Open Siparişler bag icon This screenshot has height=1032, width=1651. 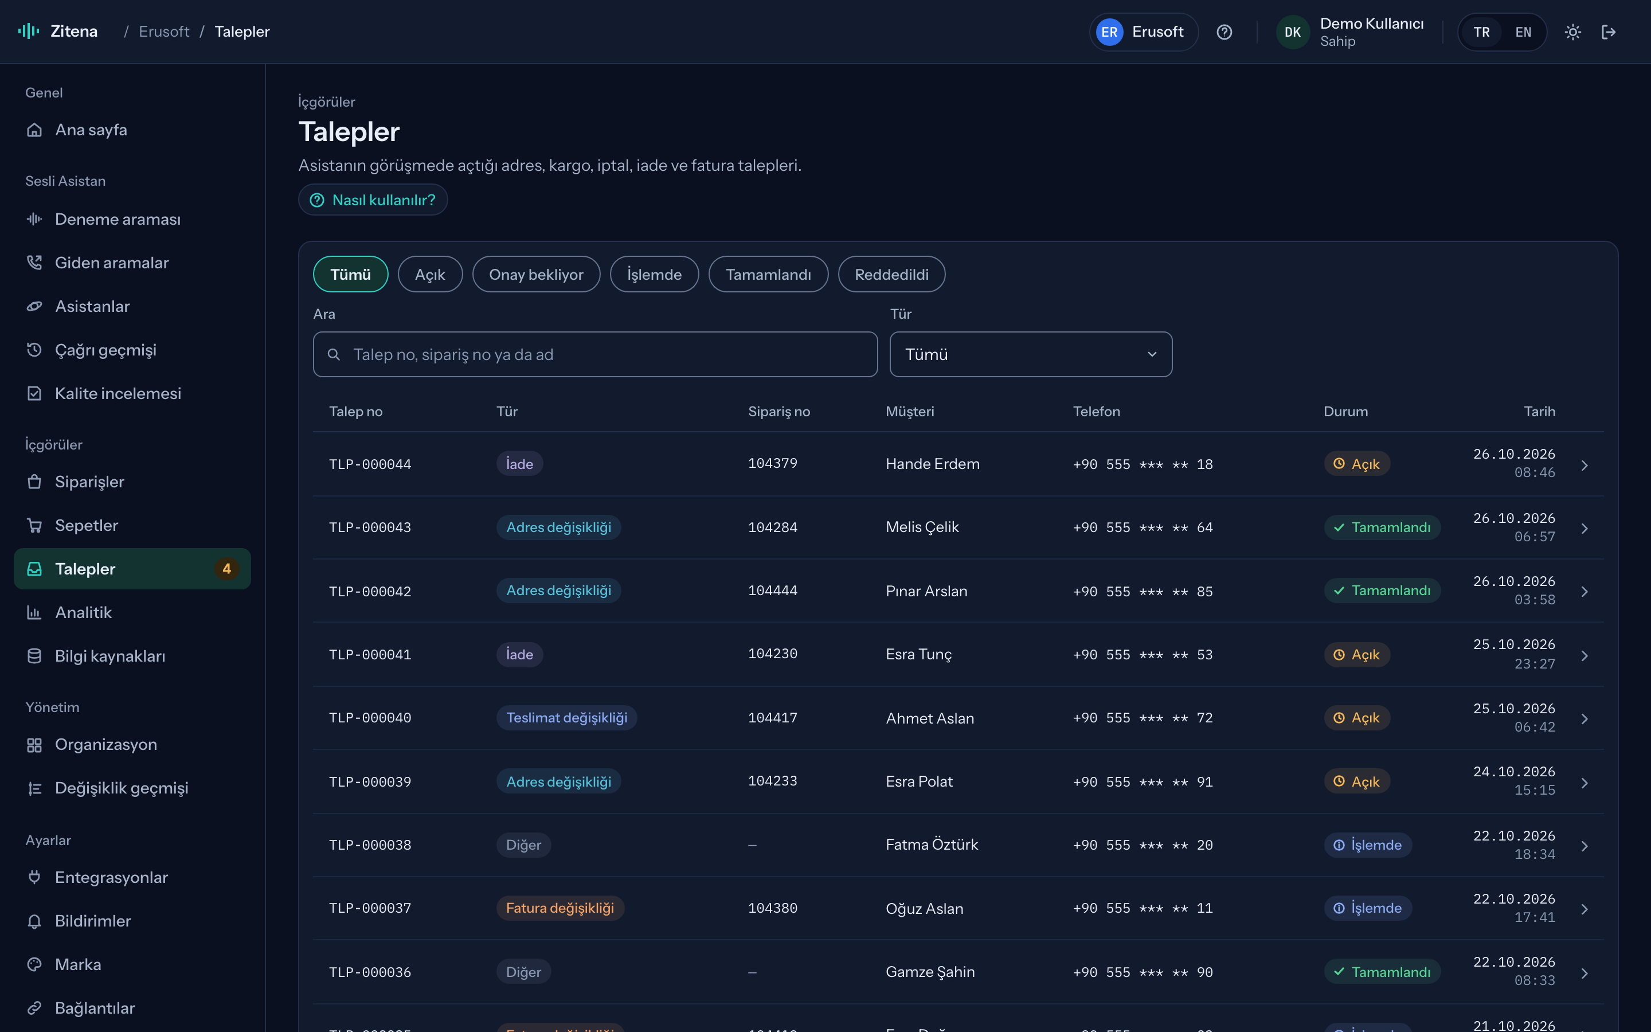coord(34,482)
